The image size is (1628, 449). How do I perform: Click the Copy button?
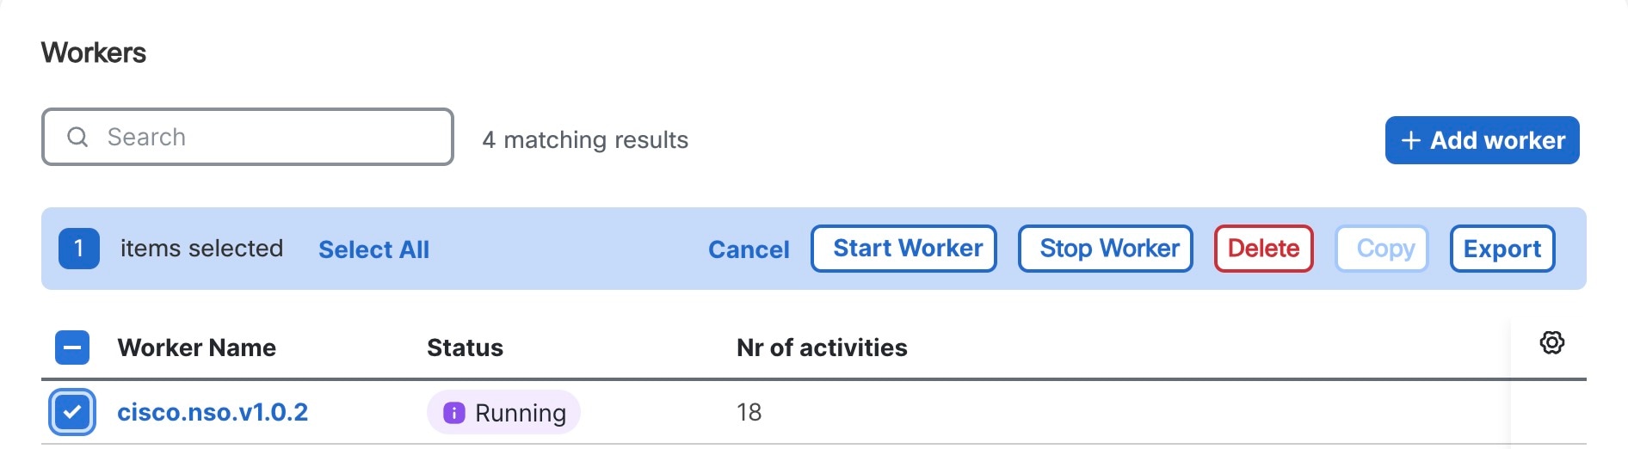click(x=1382, y=249)
